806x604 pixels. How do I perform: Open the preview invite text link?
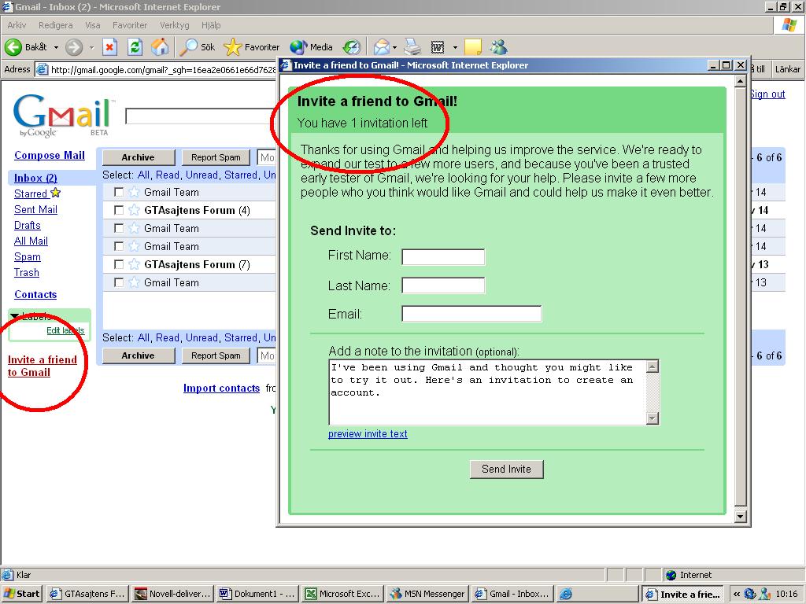point(368,434)
